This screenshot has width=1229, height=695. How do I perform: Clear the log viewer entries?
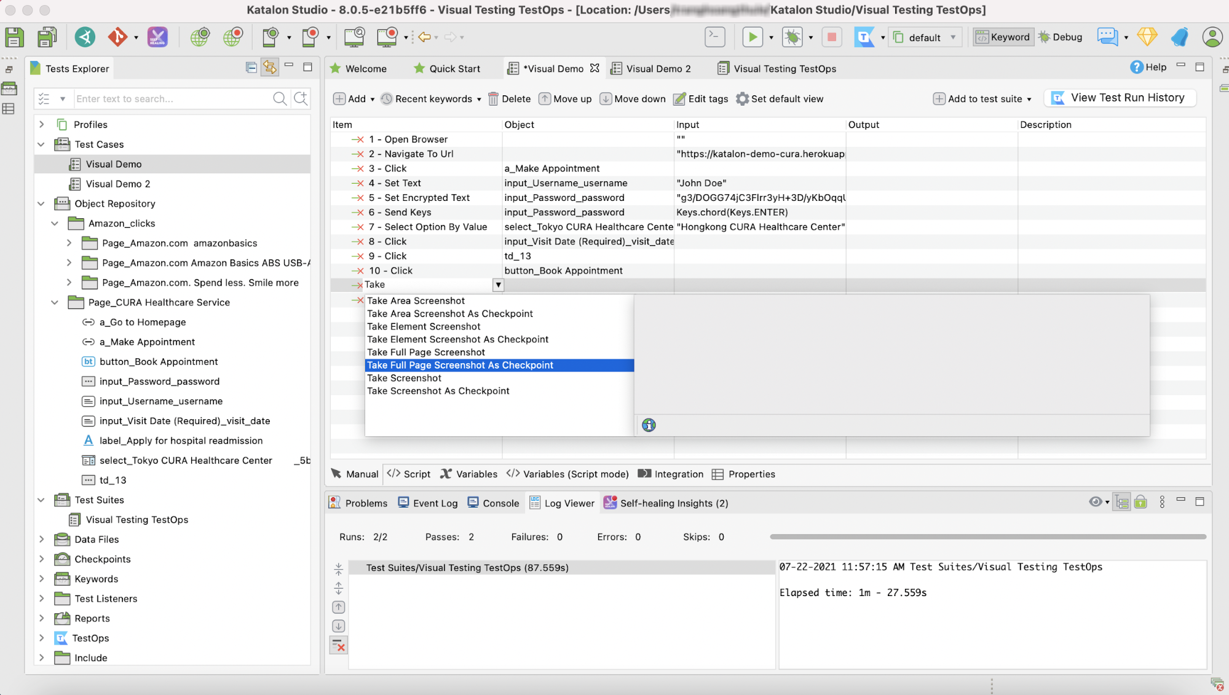338,645
